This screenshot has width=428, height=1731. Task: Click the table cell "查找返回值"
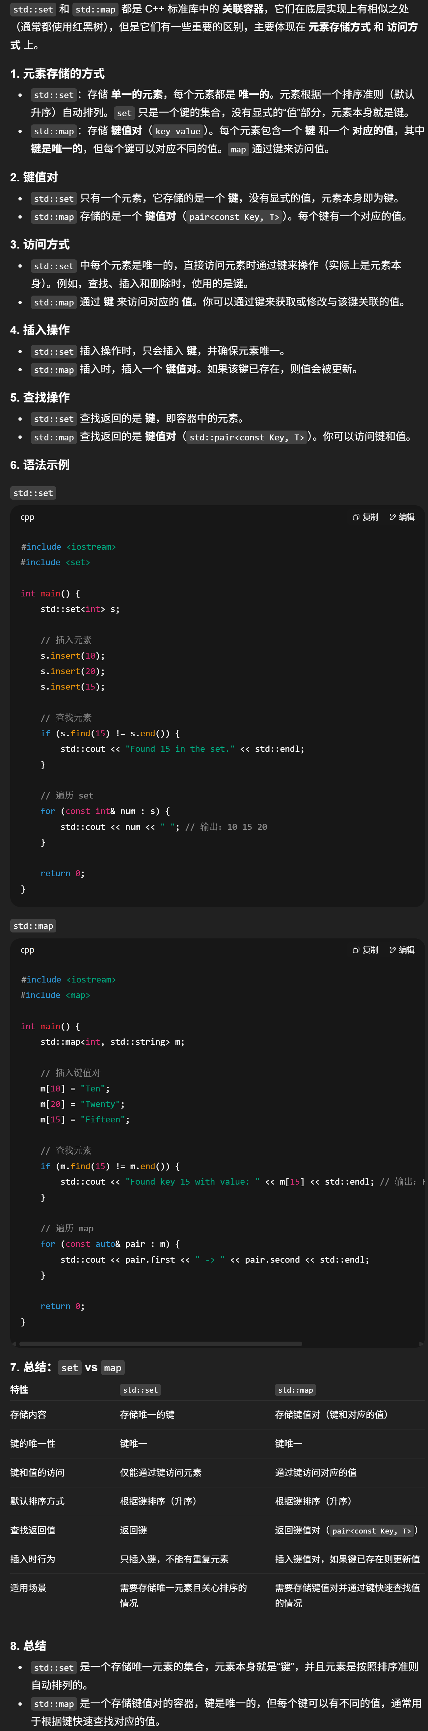(x=33, y=1530)
